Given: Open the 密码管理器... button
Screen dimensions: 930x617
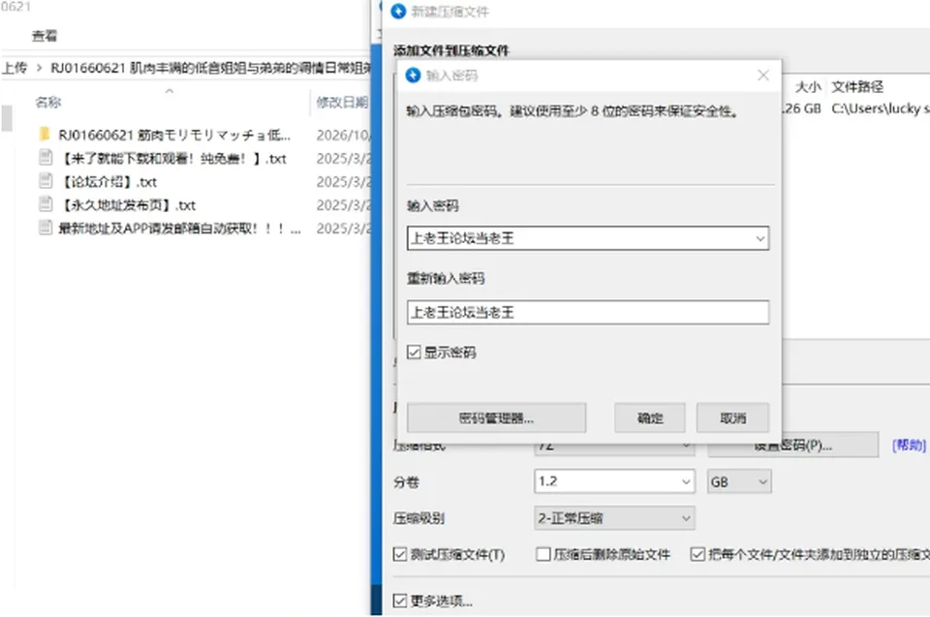Looking at the screenshot, I should (496, 418).
